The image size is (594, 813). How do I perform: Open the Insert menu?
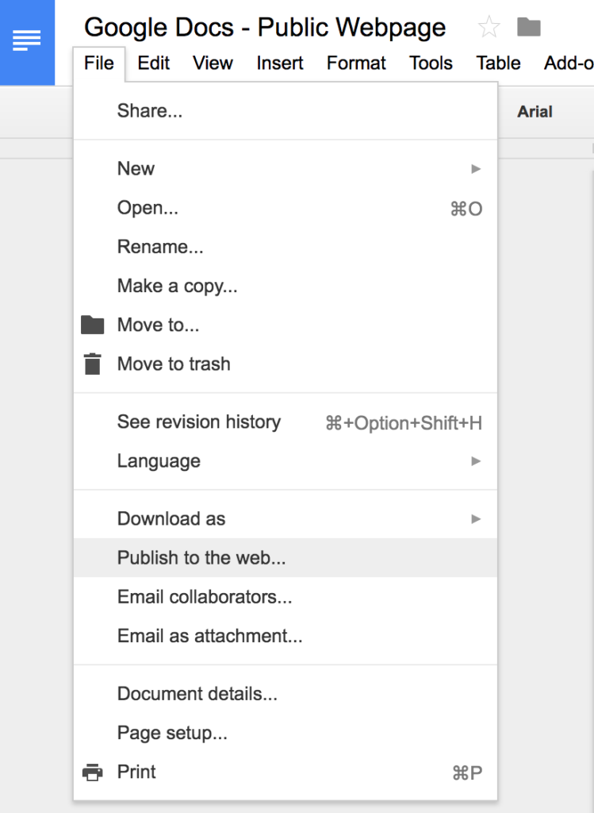[x=280, y=64]
